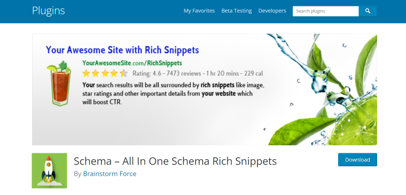Click the Your Awesome Site banner title

122,50
